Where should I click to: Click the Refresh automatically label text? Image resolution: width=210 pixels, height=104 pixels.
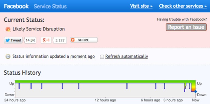pyautogui.click(x=126, y=56)
